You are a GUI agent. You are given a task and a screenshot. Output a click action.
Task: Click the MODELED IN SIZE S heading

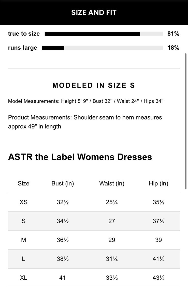pyautogui.click(x=94, y=86)
